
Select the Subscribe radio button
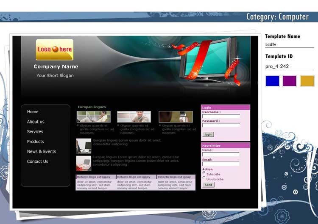(204, 173)
